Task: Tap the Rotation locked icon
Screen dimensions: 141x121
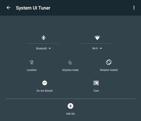Action: [x=109, y=62]
